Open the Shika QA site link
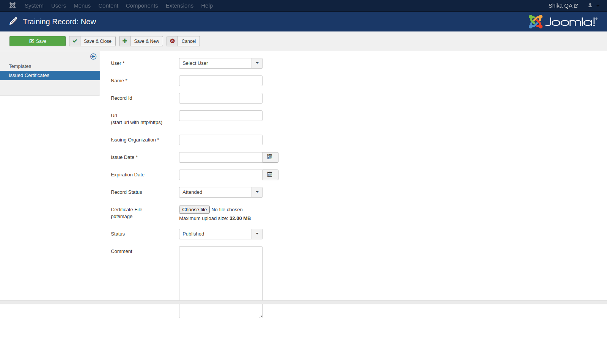The width and height of the screenshot is (607, 344). 563,6
